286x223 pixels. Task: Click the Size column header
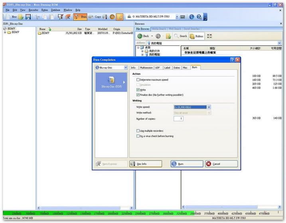tap(73, 29)
